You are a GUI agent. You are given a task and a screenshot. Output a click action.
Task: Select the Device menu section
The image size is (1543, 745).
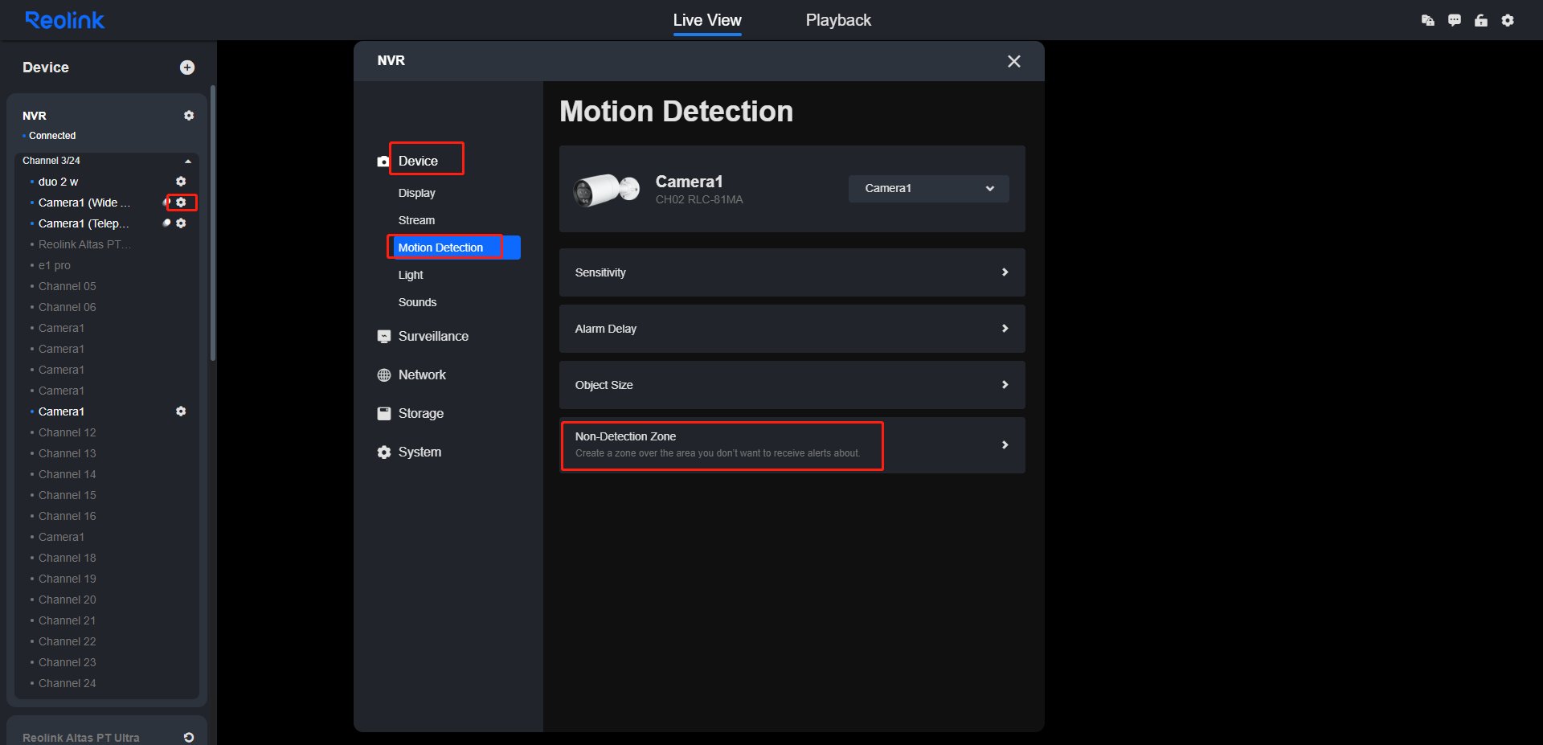click(x=418, y=161)
